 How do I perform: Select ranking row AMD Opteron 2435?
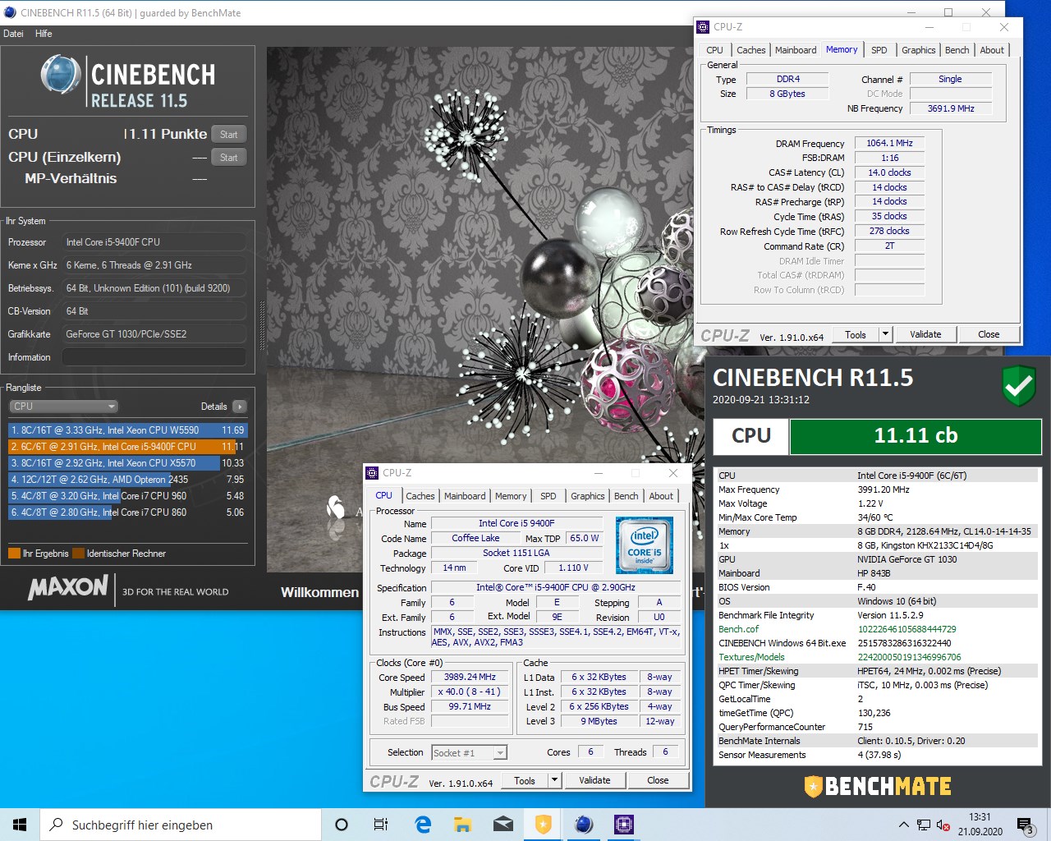(x=127, y=480)
